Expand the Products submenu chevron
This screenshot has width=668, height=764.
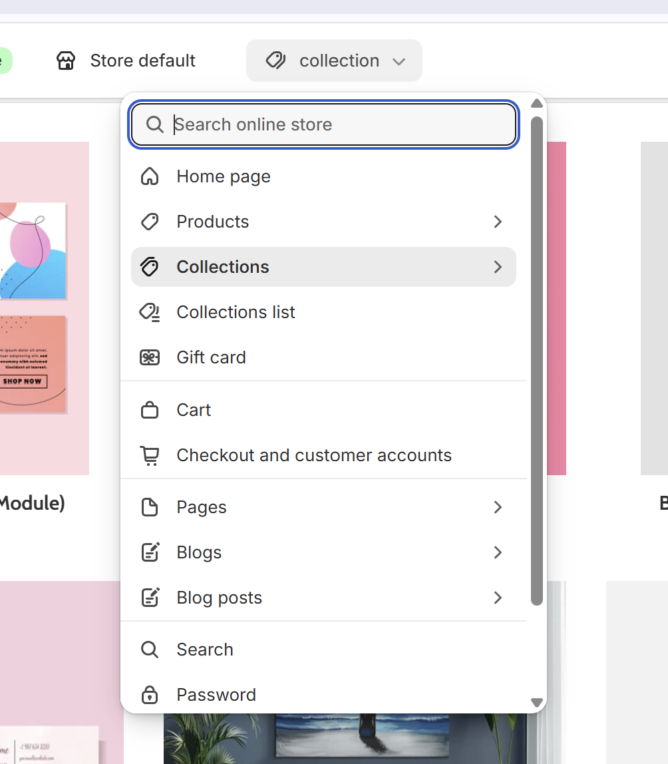[498, 222]
